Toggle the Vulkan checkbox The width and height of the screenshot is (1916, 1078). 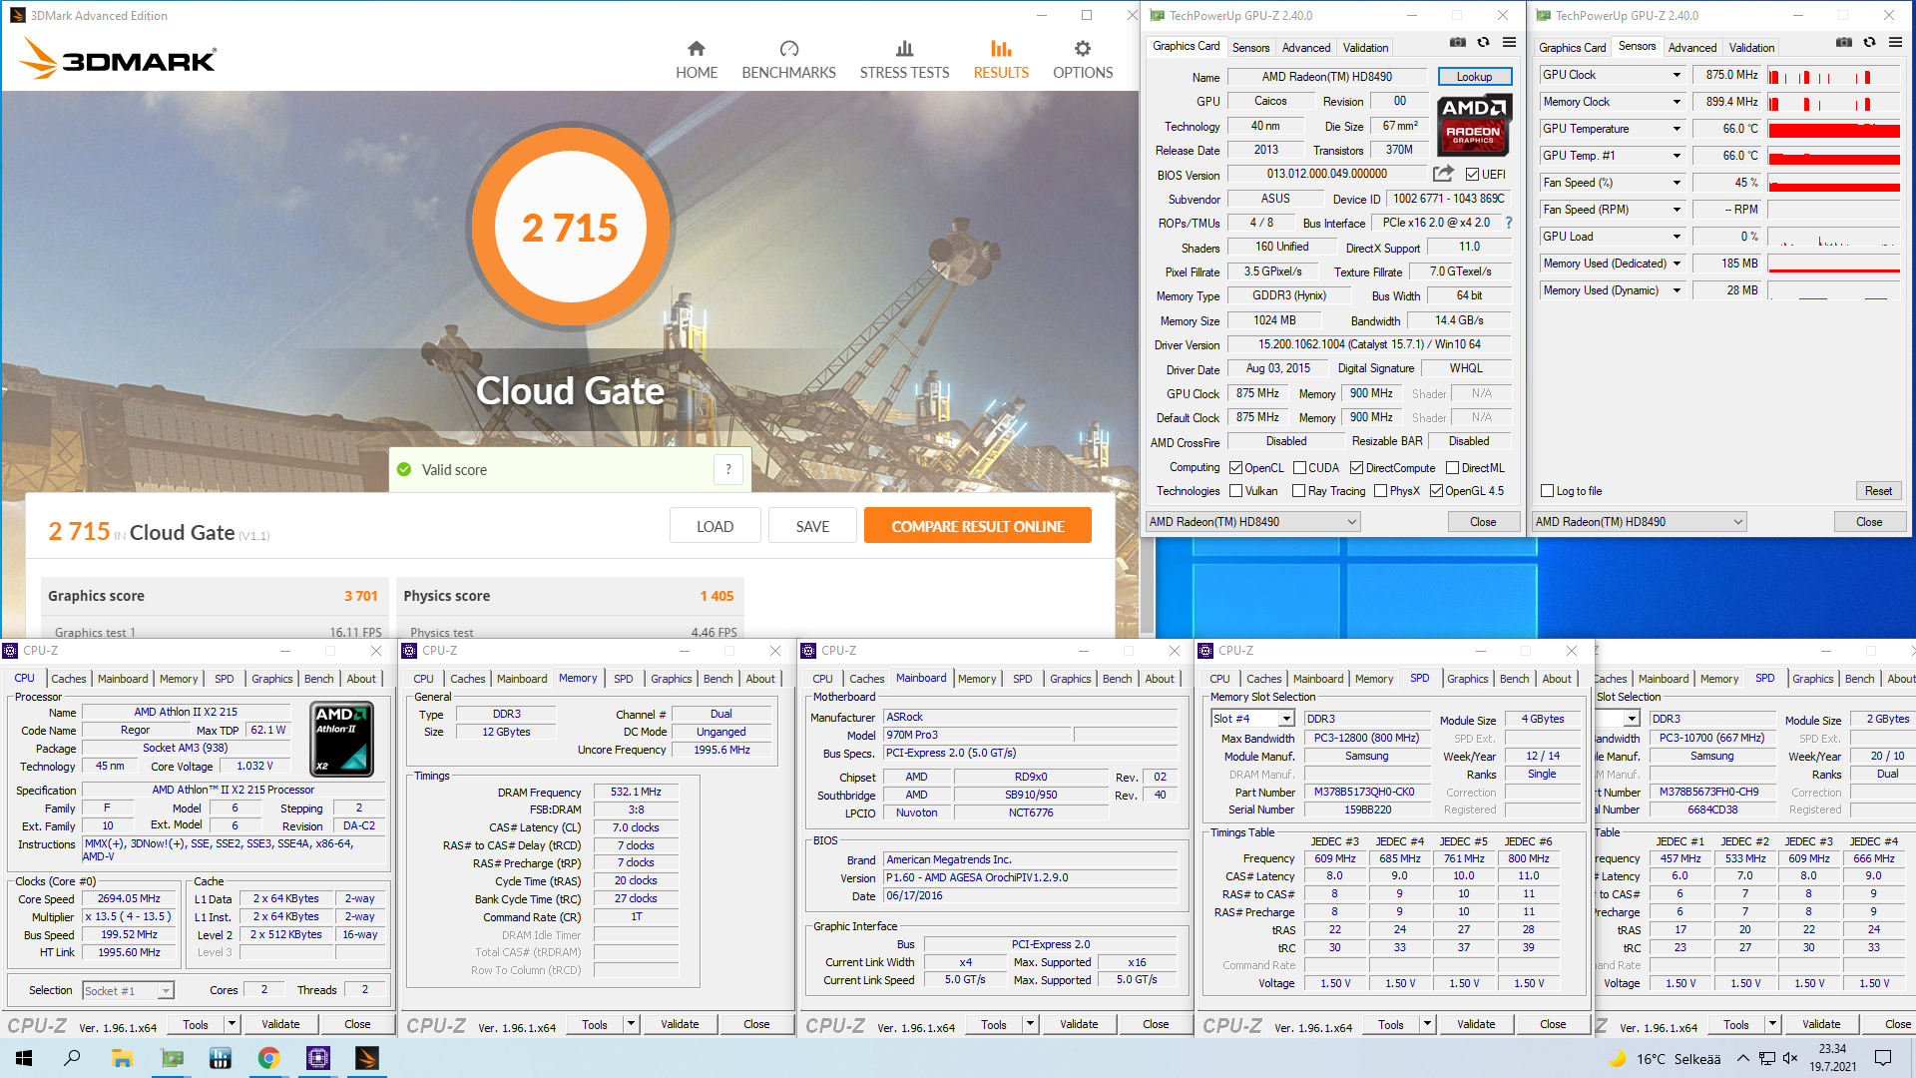tap(1235, 491)
